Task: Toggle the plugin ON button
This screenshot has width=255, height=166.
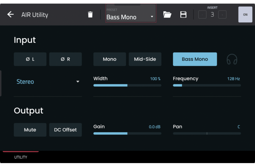Action: [245, 14]
